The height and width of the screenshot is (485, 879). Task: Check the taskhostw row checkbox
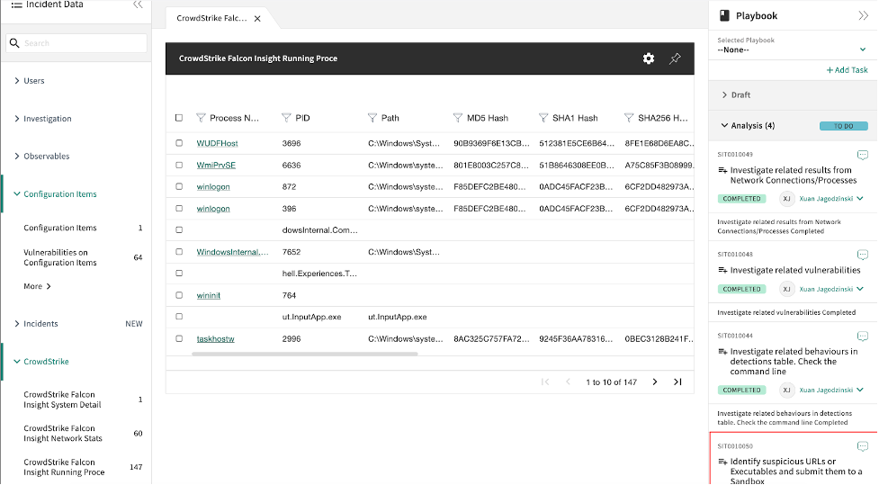point(179,338)
